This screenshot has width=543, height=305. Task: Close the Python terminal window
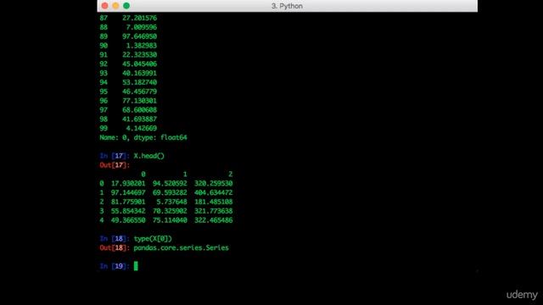(x=105, y=6)
